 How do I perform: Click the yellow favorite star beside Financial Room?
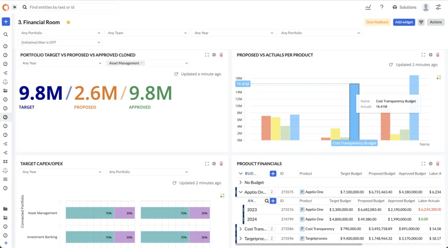tap(68, 22)
